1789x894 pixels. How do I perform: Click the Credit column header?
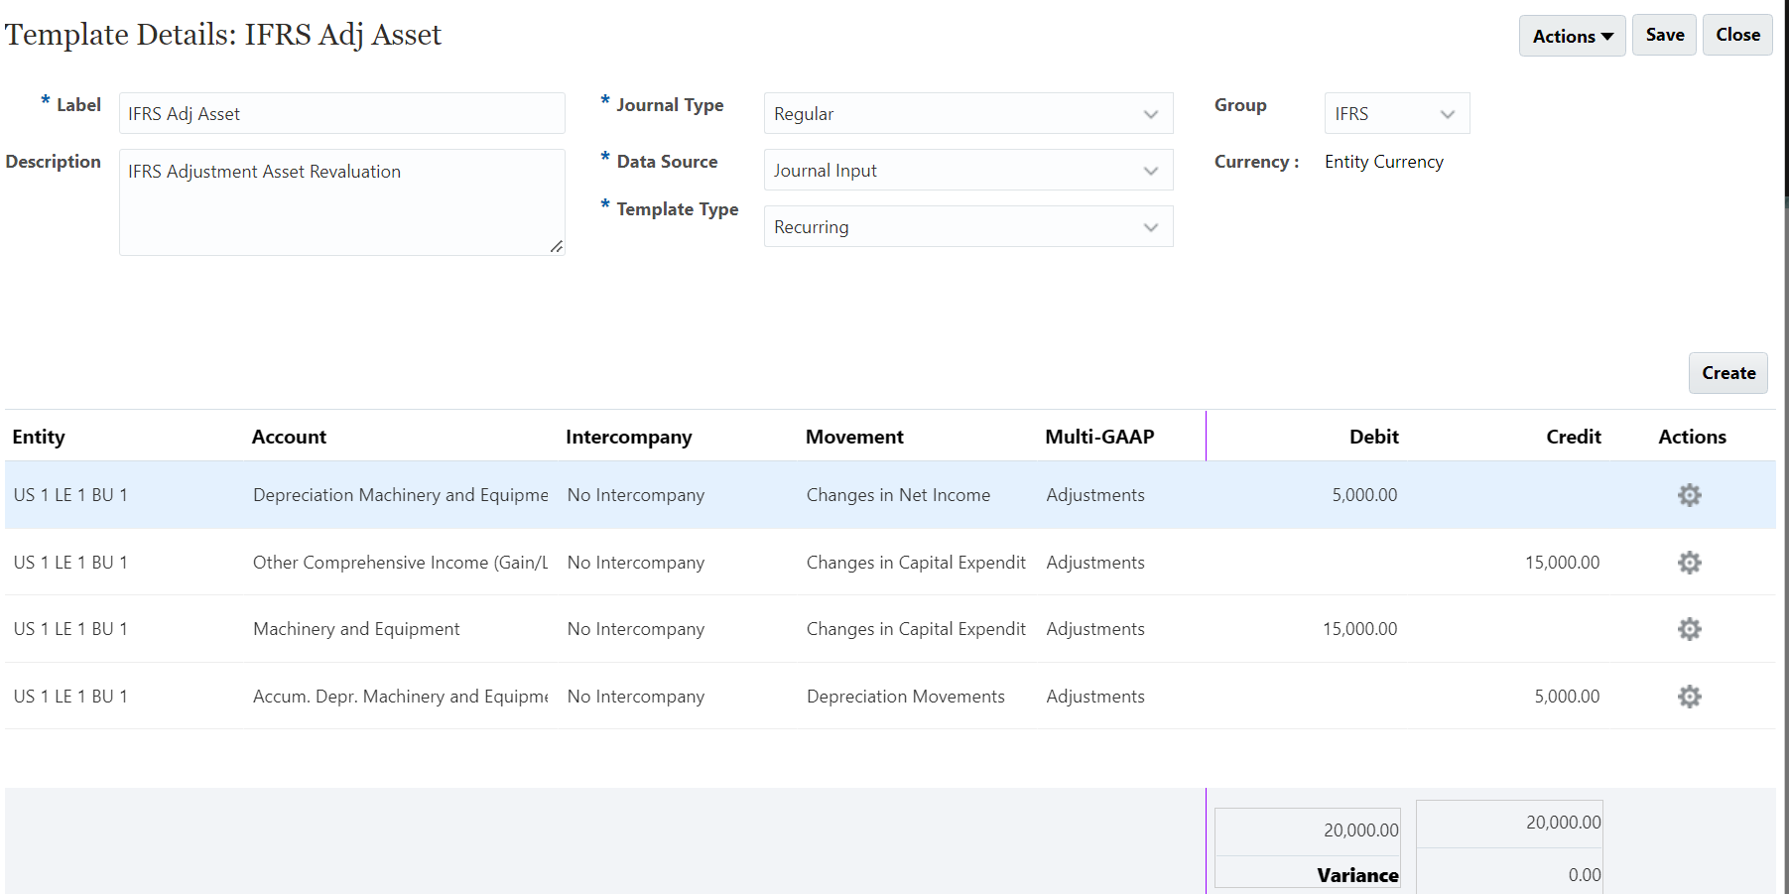tap(1573, 437)
